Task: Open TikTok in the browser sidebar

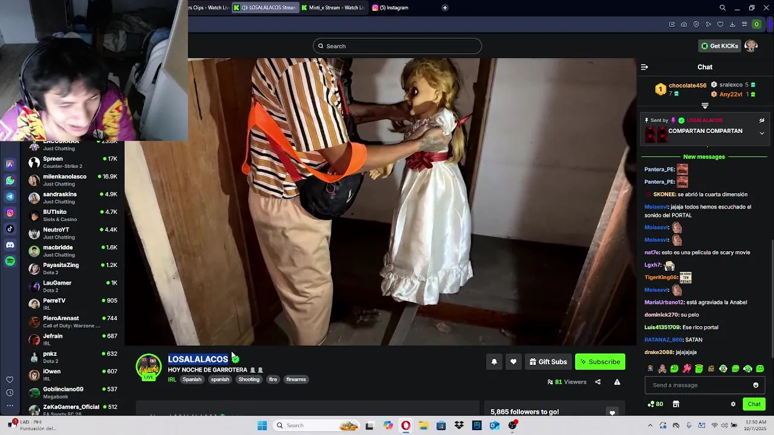Action: click(x=10, y=229)
